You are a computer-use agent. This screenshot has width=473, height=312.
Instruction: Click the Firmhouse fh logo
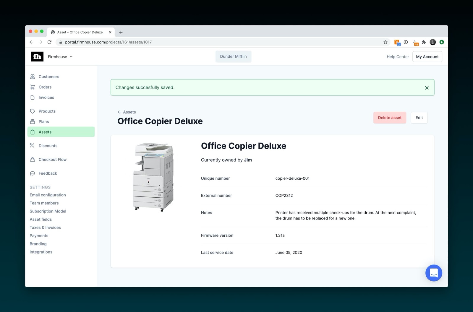pyautogui.click(x=37, y=56)
